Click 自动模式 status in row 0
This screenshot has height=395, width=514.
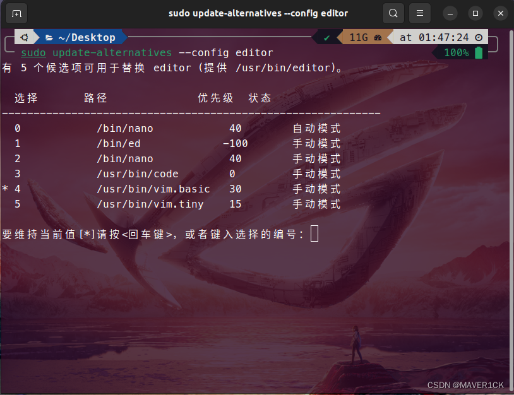pos(316,128)
